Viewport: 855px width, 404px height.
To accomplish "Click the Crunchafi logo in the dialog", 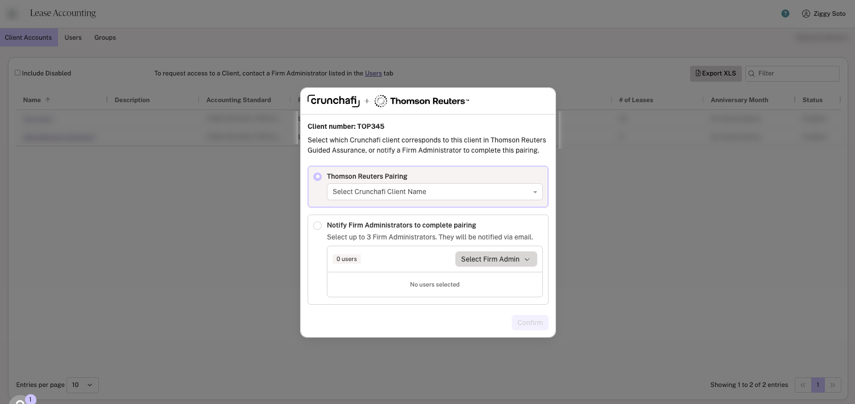I will [334, 101].
